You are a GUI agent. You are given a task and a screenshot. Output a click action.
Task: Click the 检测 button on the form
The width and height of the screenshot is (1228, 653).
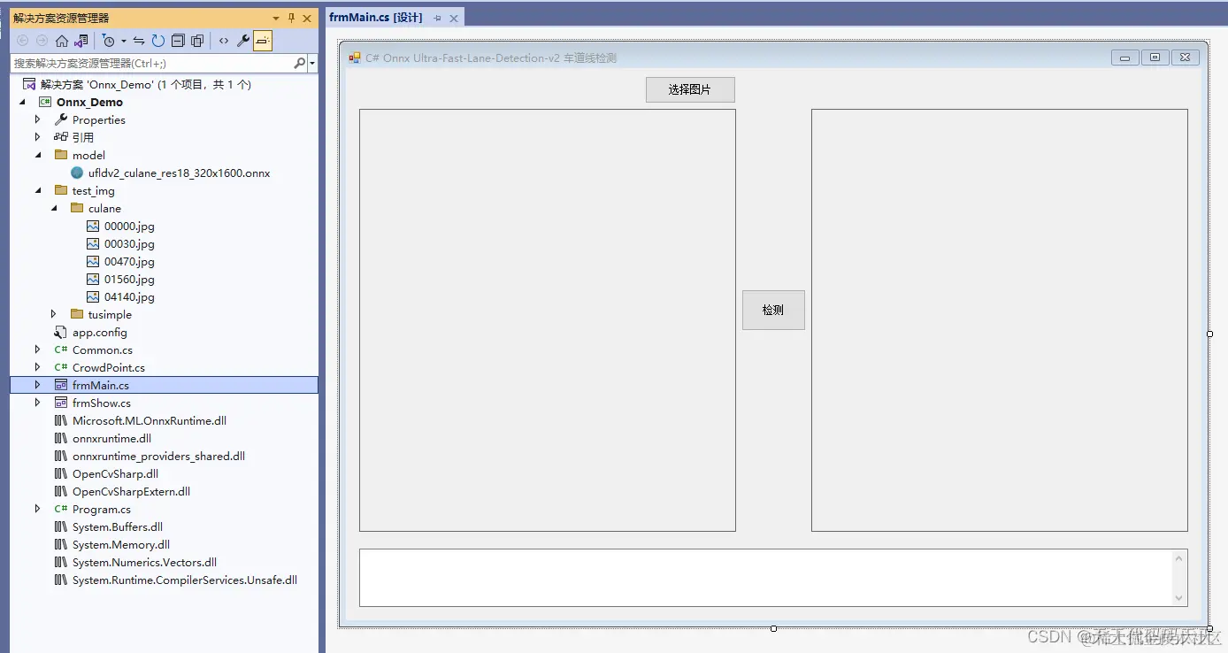[x=773, y=310]
